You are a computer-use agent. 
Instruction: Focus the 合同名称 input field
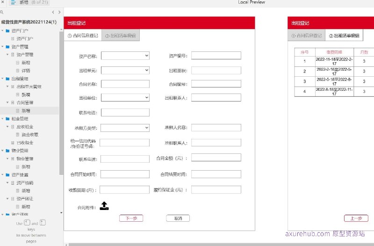tap(125, 84)
